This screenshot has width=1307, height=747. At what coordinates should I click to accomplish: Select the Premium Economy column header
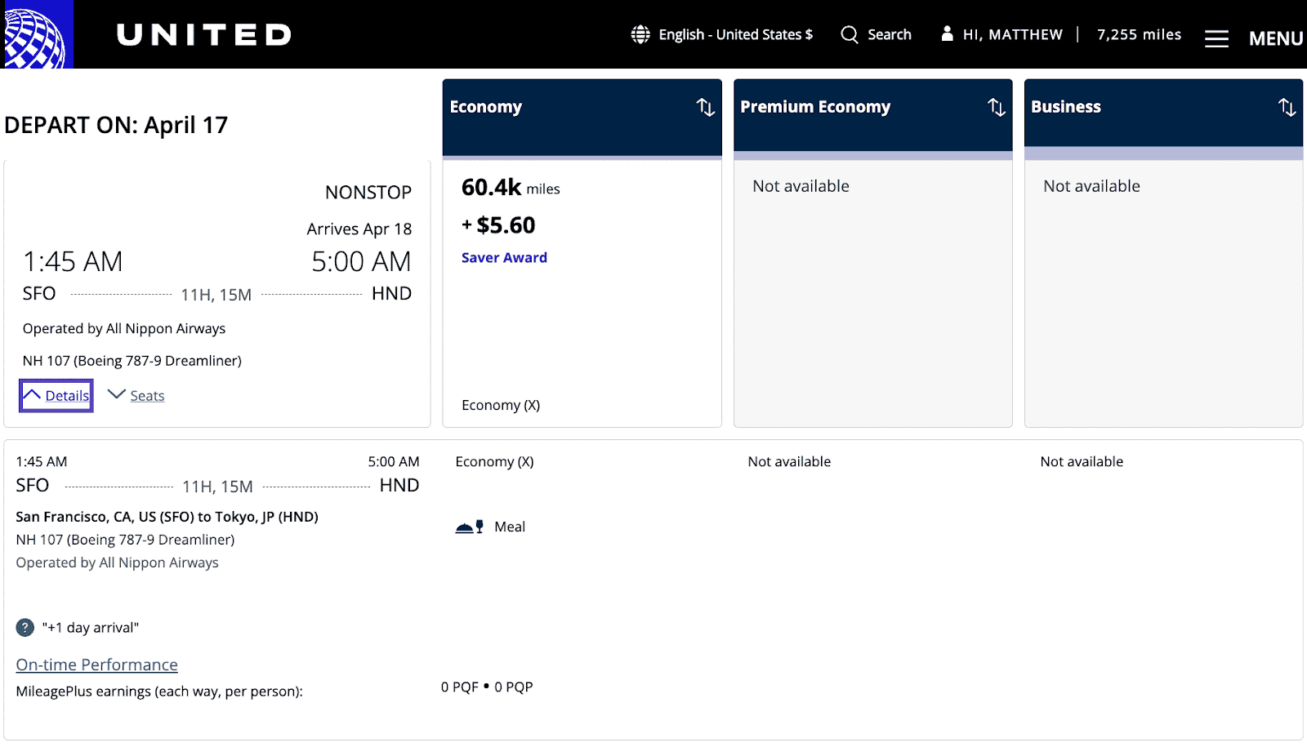click(873, 115)
